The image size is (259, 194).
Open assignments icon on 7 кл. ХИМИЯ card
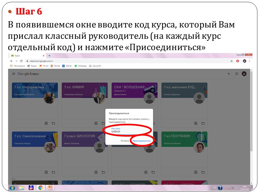(x=96, y=123)
